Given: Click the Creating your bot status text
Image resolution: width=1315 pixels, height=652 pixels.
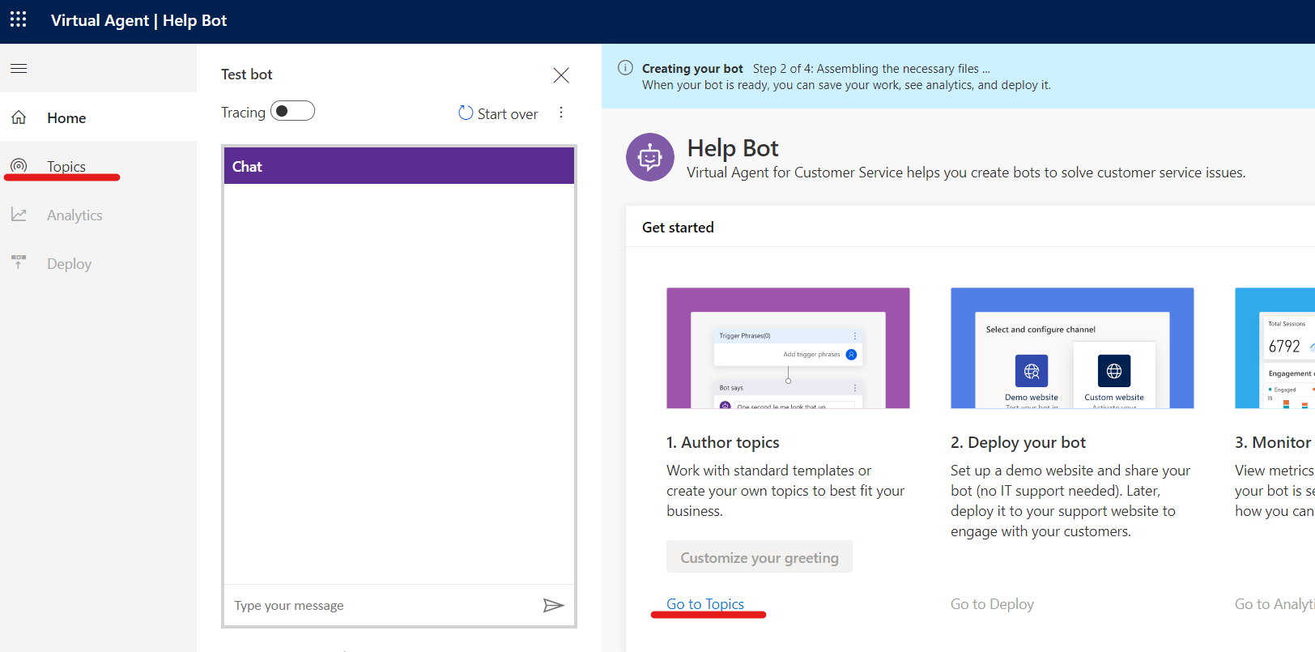Looking at the screenshot, I should tap(692, 69).
